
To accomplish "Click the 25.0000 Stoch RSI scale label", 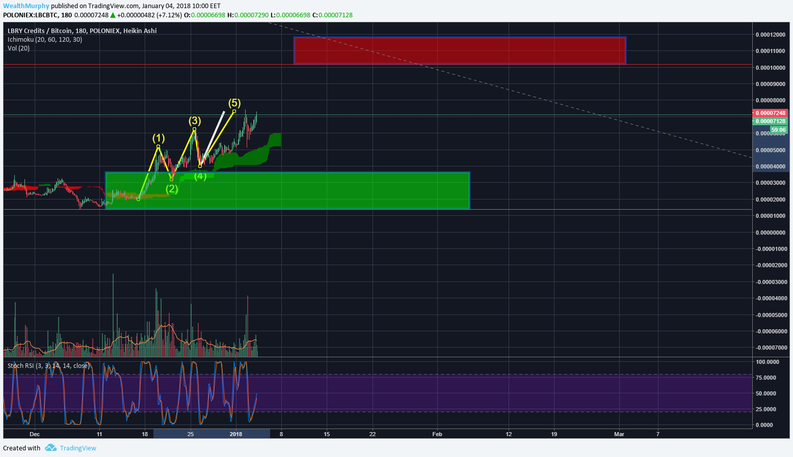I will [x=766, y=409].
